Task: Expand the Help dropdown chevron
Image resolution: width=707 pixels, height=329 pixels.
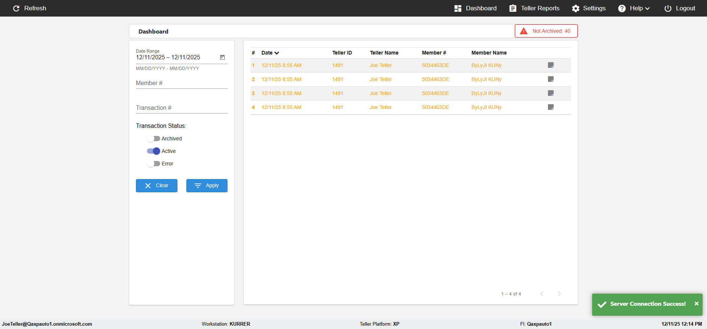Action: pos(647,8)
